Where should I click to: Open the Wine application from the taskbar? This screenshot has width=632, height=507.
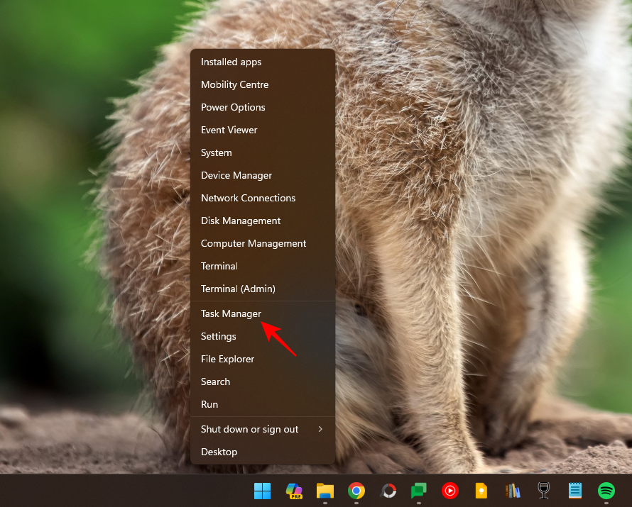pos(543,491)
